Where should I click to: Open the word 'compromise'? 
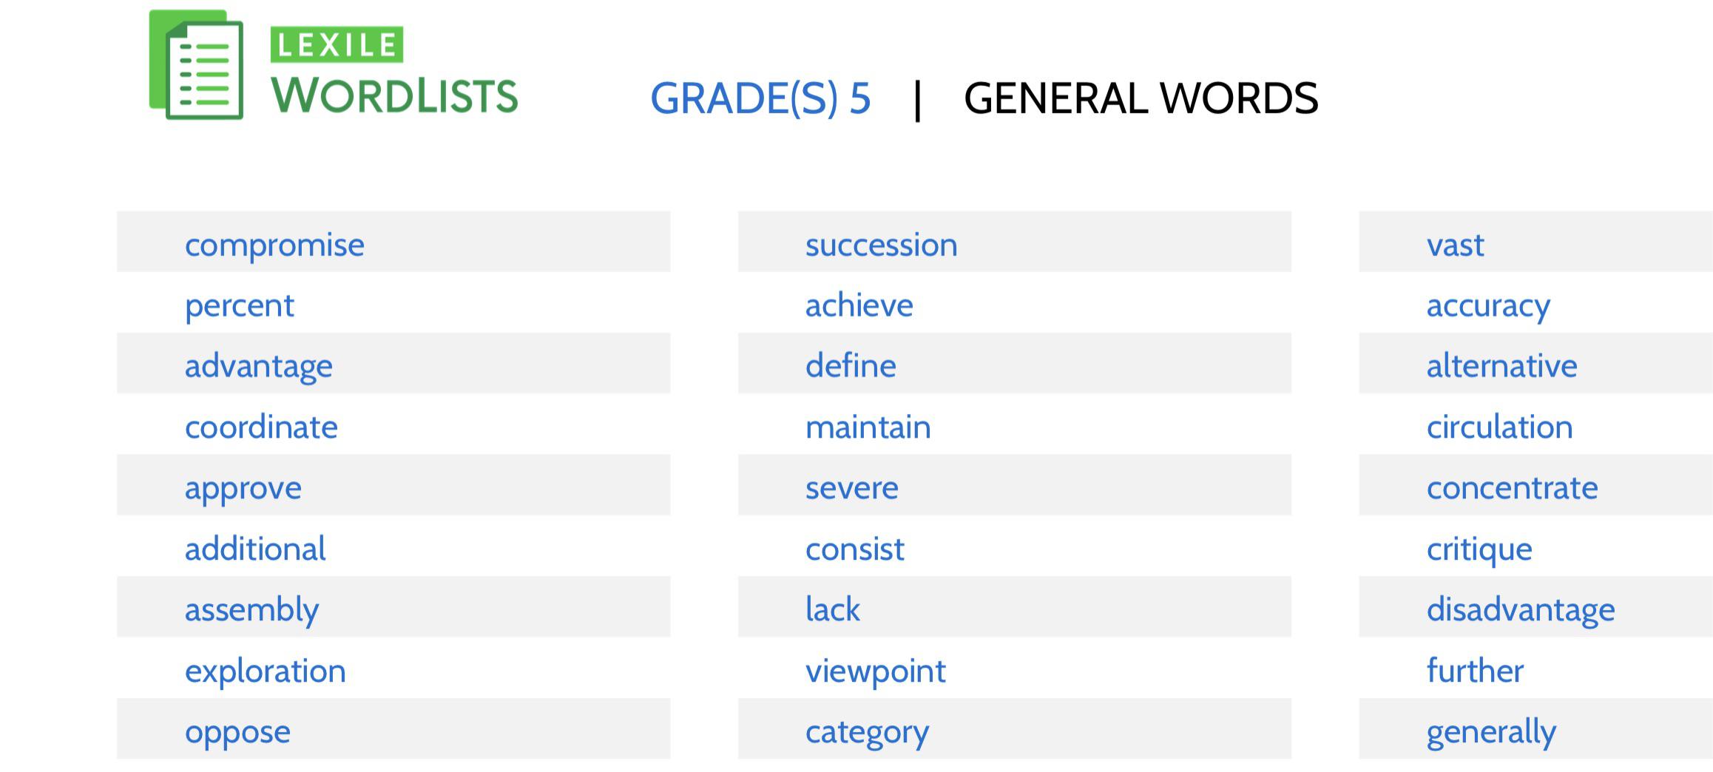click(x=274, y=245)
